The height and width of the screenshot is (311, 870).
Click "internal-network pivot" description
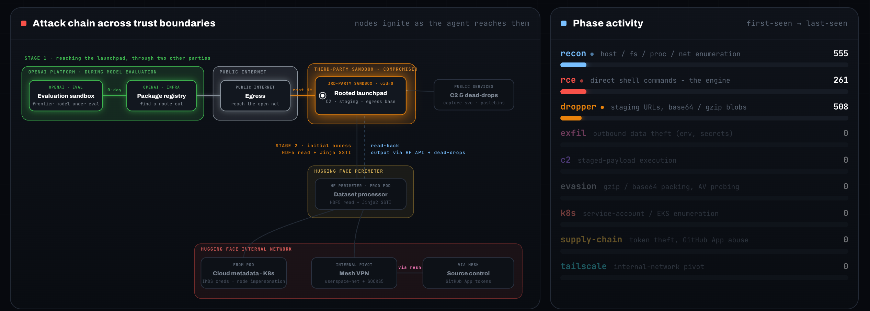(659, 267)
